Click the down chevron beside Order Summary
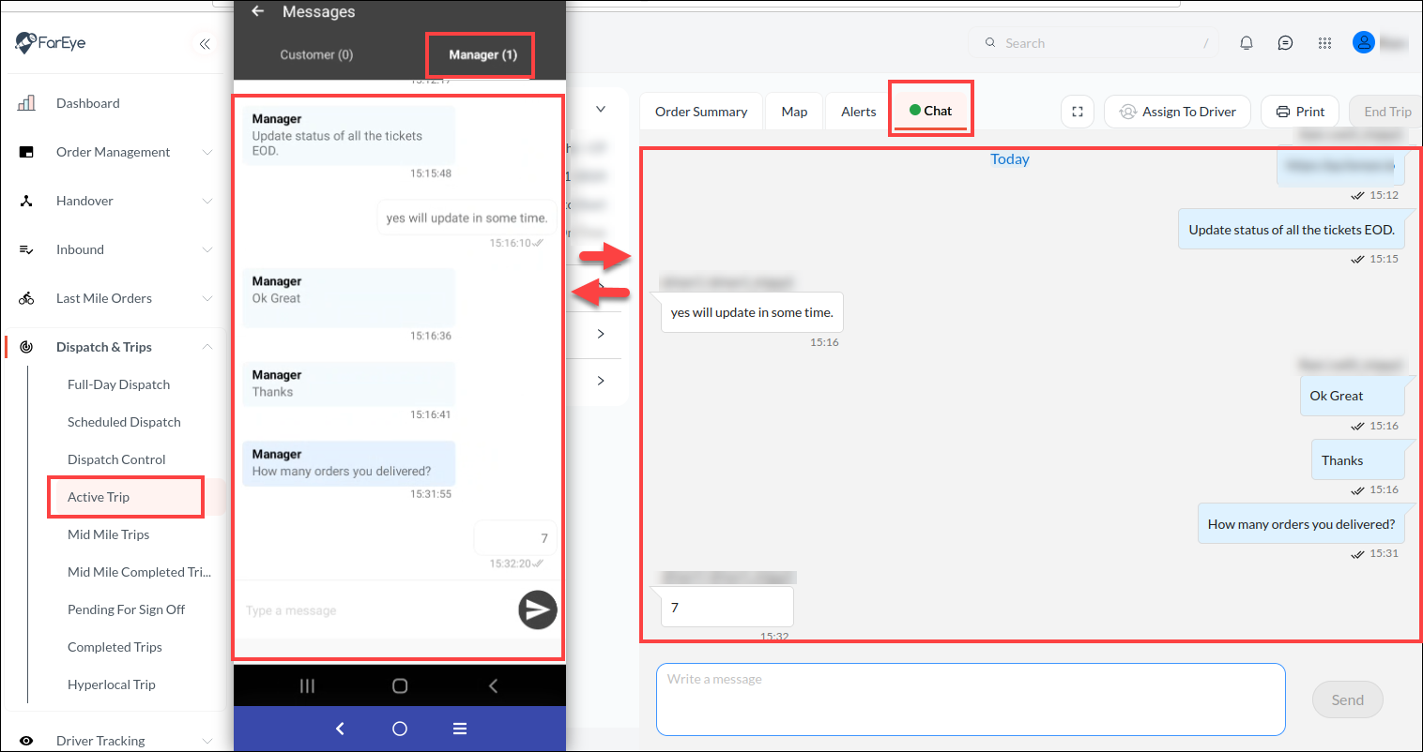 [x=601, y=110]
